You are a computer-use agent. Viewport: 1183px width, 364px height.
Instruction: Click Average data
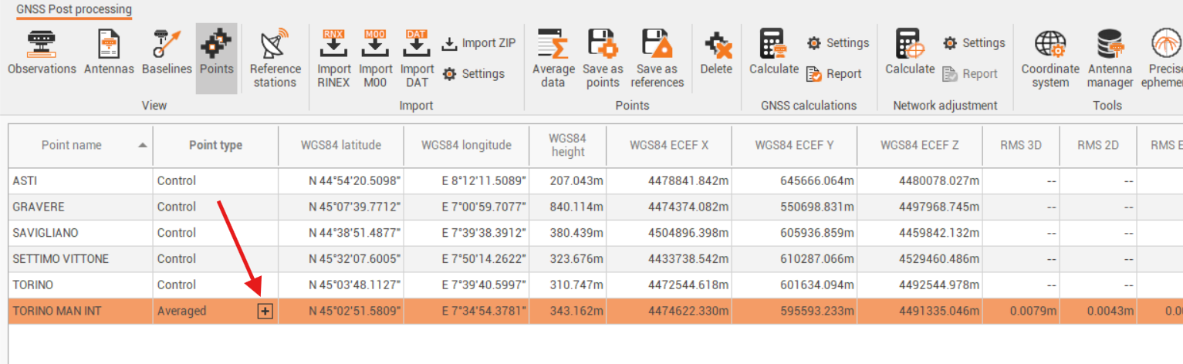click(553, 59)
